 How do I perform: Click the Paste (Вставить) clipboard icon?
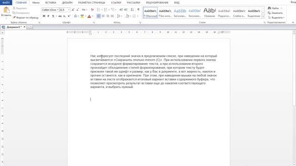[6, 10]
